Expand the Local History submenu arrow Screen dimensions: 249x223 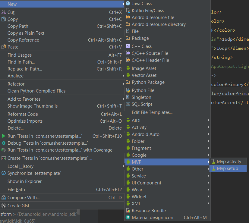(x=123, y=166)
